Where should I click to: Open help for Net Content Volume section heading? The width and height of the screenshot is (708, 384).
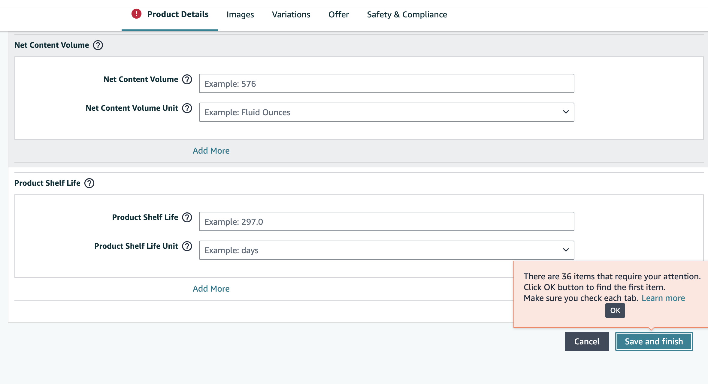click(x=98, y=45)
